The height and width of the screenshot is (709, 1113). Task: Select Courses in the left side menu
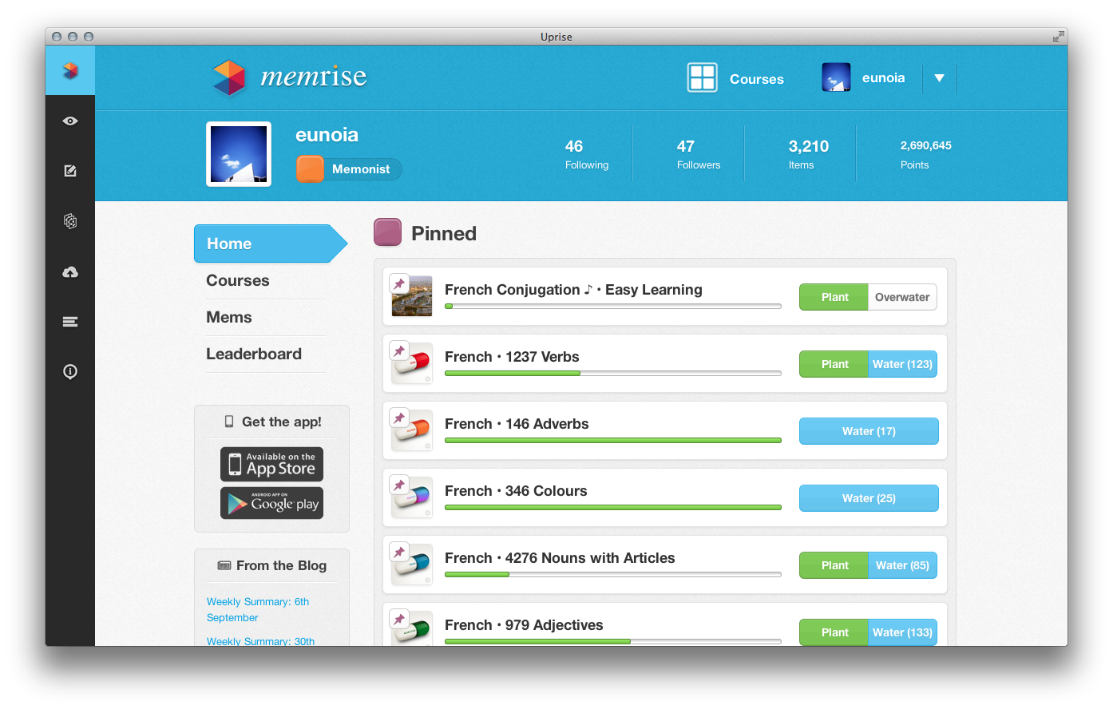pos(238,280)
